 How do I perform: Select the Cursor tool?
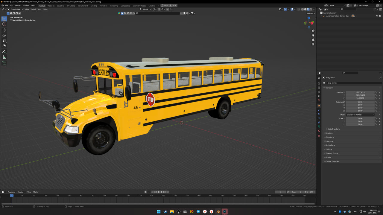pos(4,24)
